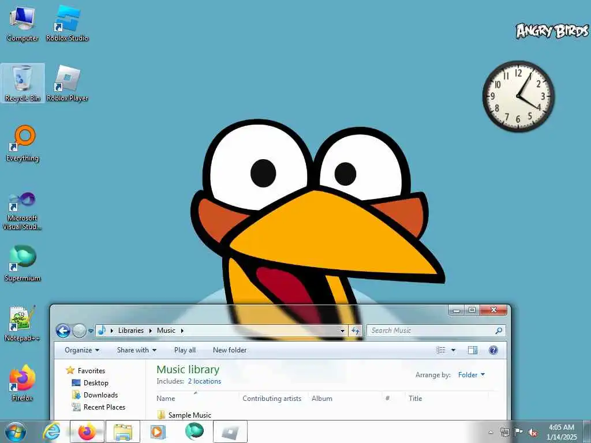Viewport: 591px width, 443px height.
Task: Toggle the preview pane
Action: click(x=473, y=350)
